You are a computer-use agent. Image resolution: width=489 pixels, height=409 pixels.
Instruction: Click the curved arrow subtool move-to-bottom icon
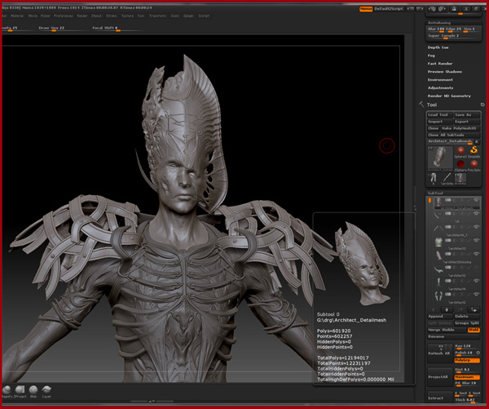[474, 309]
